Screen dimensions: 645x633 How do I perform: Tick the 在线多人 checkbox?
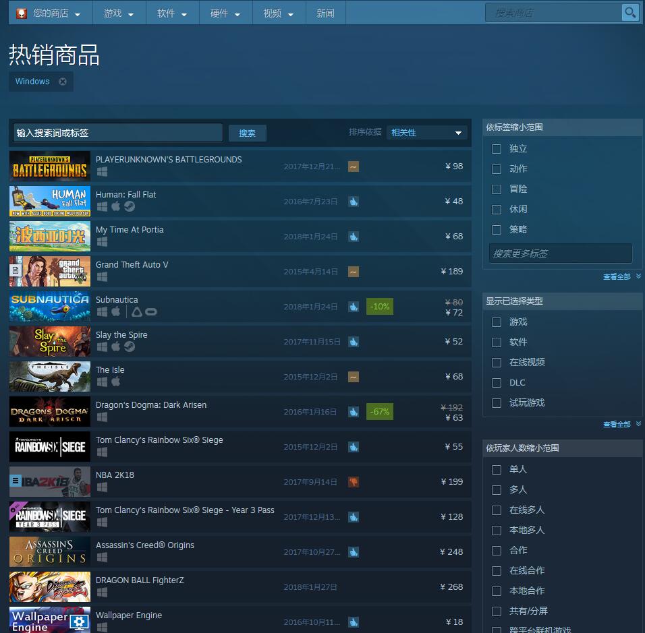pos(497,510)
